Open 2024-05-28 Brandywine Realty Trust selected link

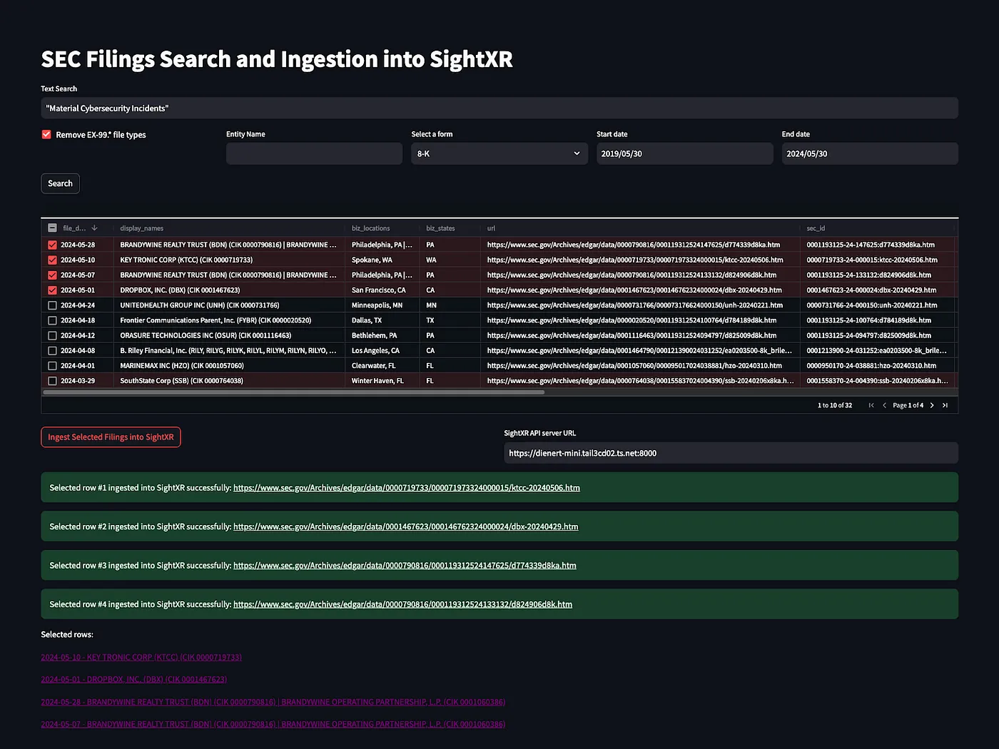coord(273,702)
